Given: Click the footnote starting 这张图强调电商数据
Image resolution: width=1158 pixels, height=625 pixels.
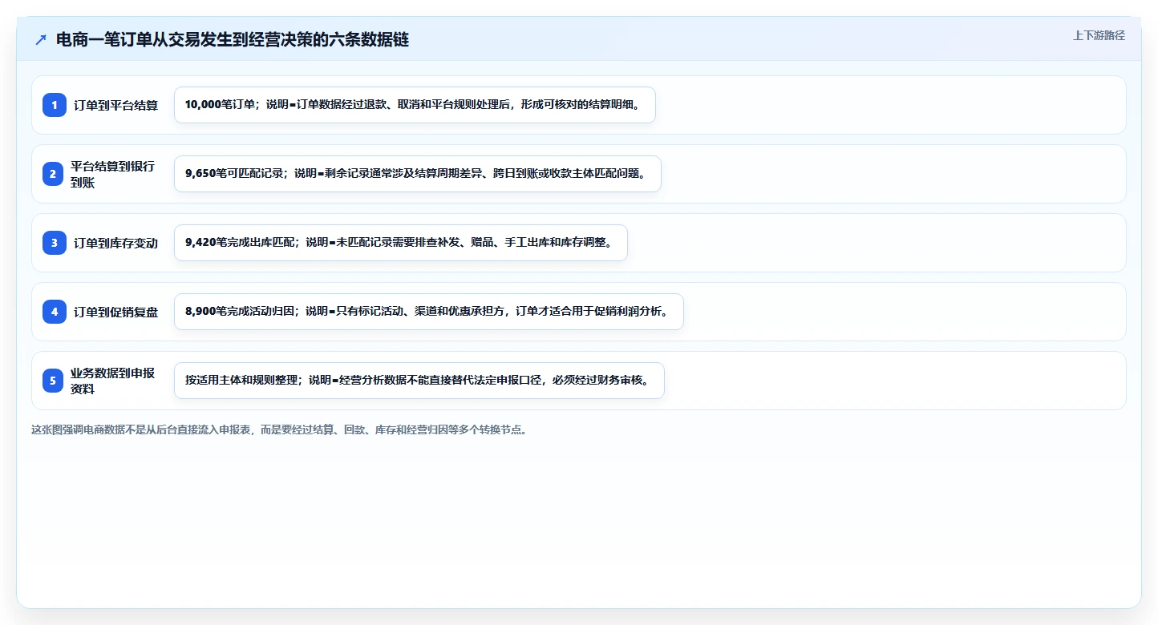Looking at the screenshot, I should coord(279,429).
